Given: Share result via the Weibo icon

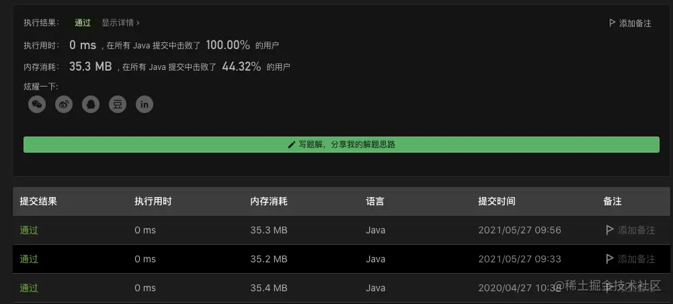Looking at the screenshot, I should tap(64, 104).
